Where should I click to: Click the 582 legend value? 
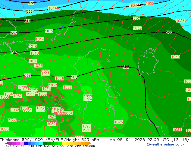78,146
